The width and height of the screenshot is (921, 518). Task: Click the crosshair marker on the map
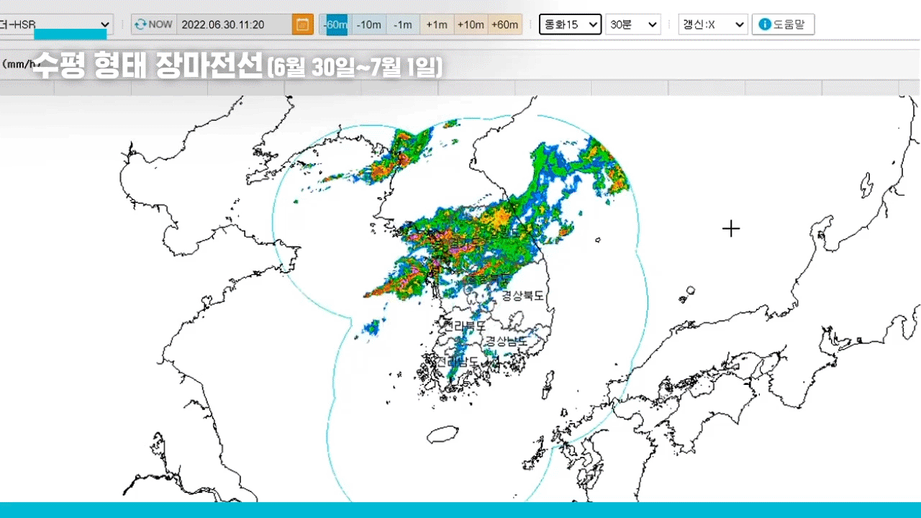(x=731, y=229)
